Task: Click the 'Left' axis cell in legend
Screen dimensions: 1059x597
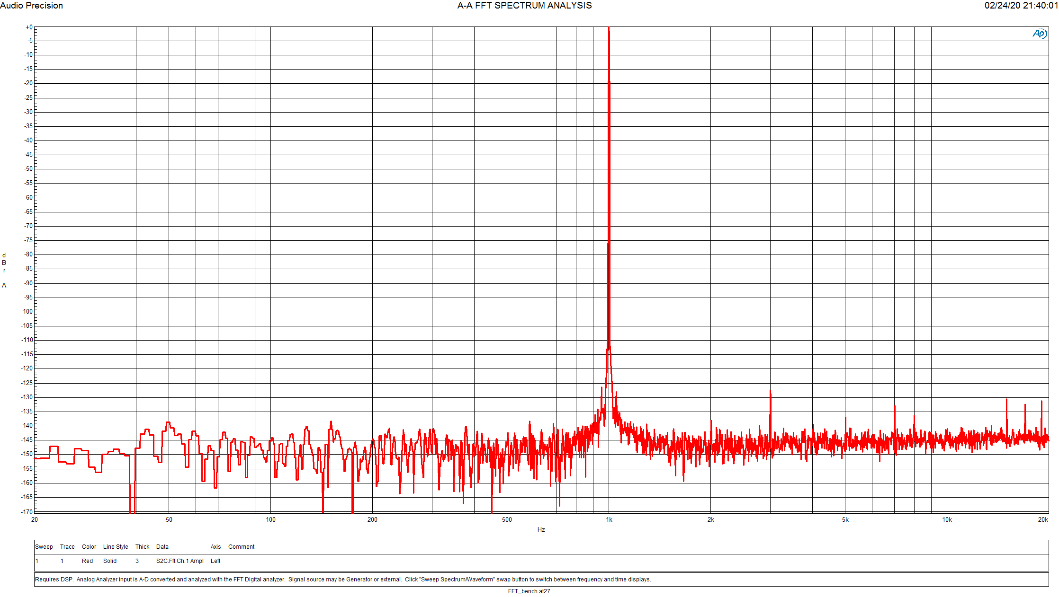Action: tap(215, 561)
